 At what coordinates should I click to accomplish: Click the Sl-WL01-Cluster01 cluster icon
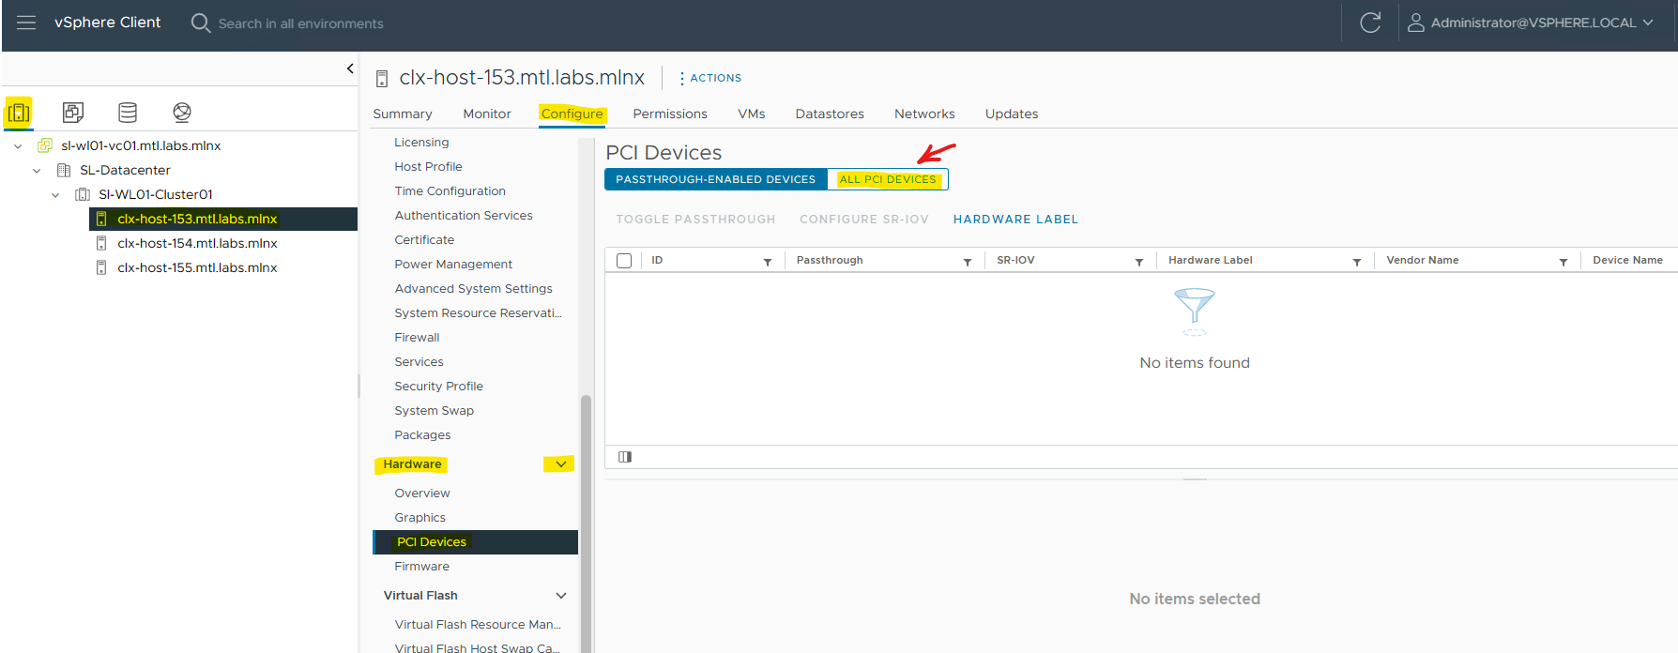(x=83, y=194)
